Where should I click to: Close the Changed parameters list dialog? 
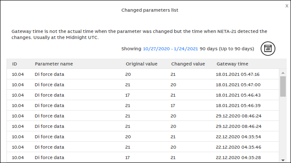click(x=287, y=6)
